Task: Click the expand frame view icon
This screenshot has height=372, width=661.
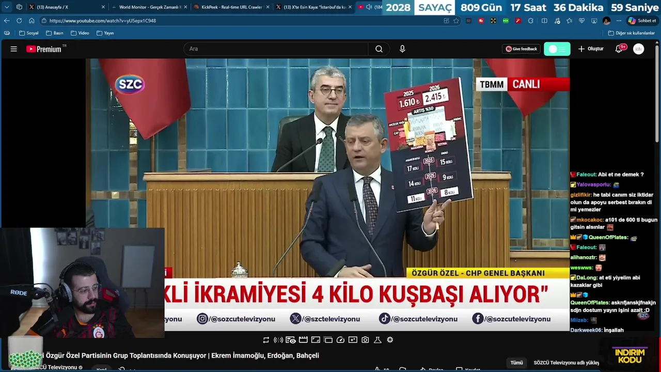Action: tap(316, 340)
